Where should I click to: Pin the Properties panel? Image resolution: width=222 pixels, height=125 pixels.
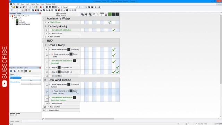[38, 68]
